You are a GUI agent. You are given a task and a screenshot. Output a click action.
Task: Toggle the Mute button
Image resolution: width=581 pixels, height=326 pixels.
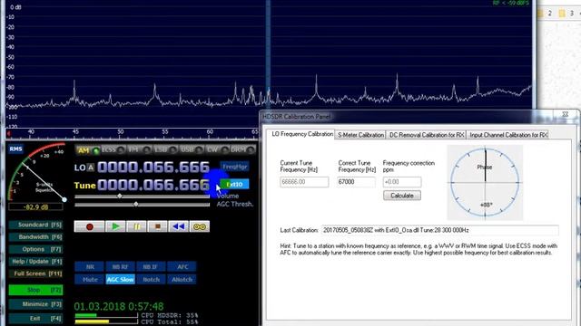click(90, 280)
